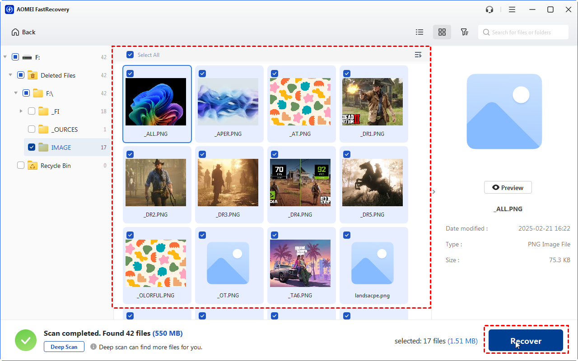Select the _DR2.PNG cowboy thumbnail

(x=156, y=182)
